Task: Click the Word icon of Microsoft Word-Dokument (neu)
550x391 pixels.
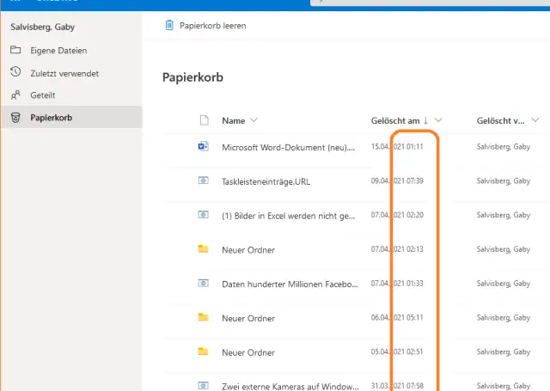Action: click(204, 147)
